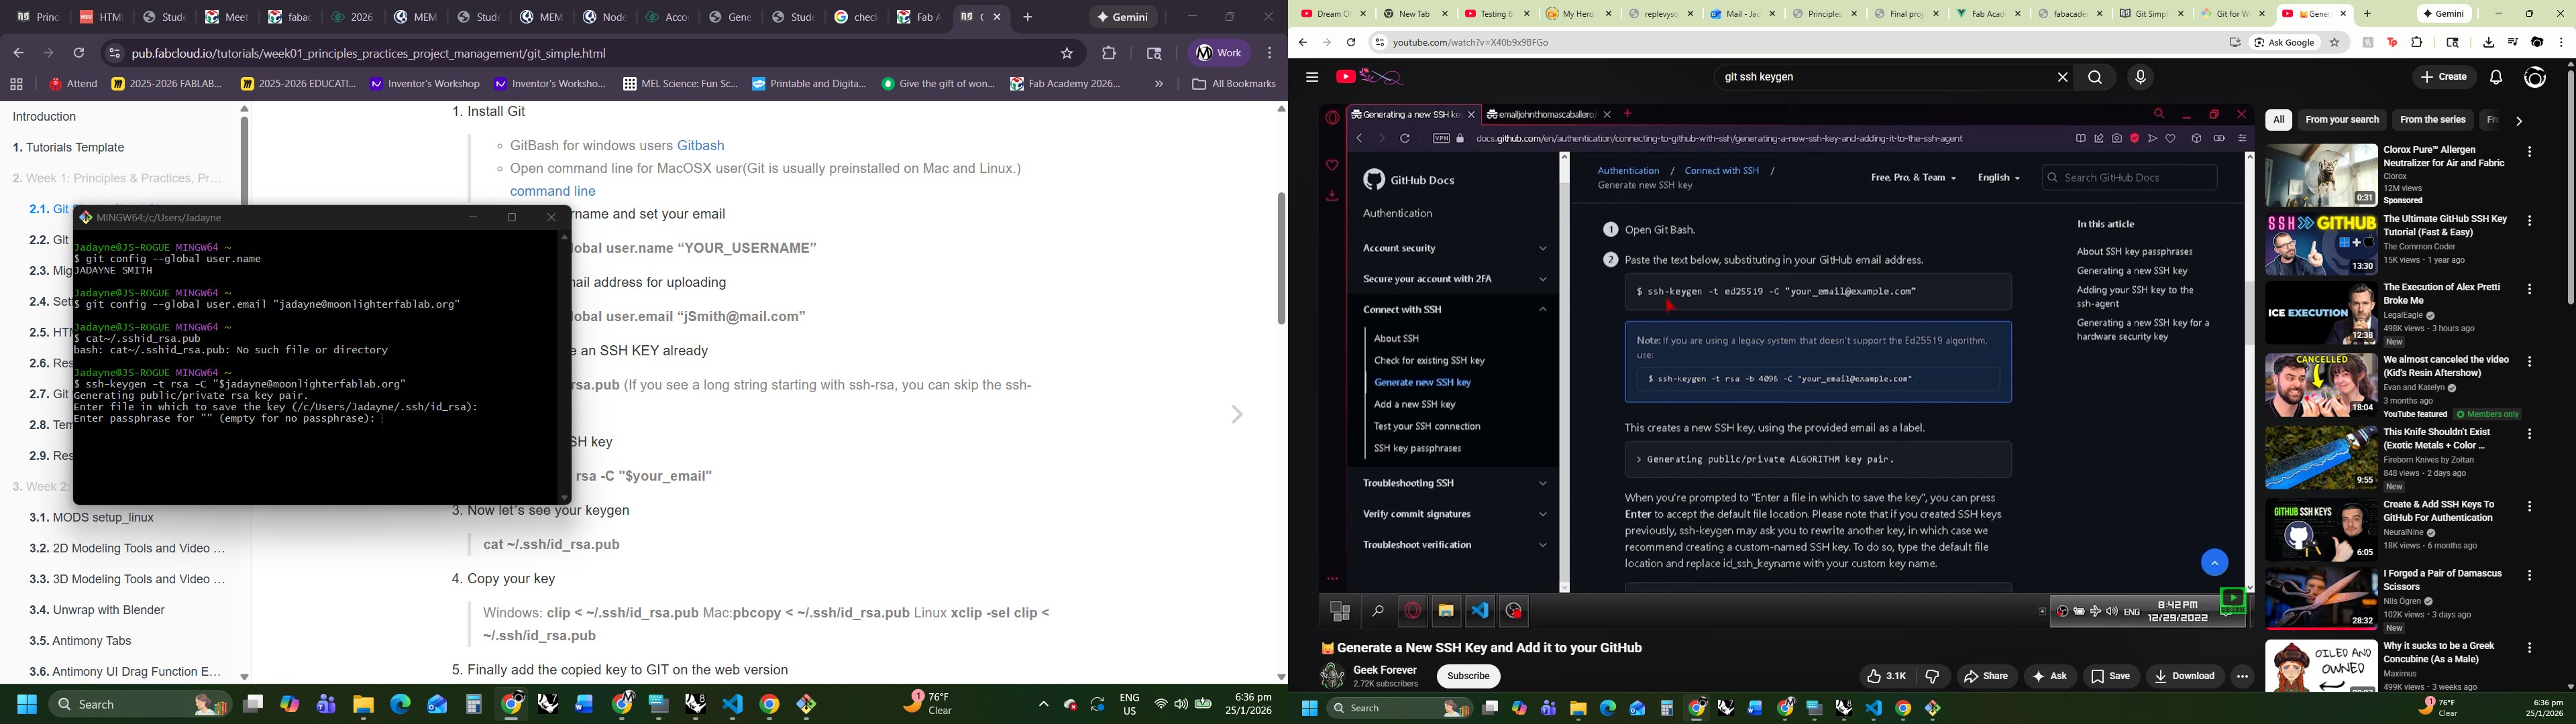Open Visual Studio Code from left taskbar
Viewport: 2576px width, 724px height.
733,704
